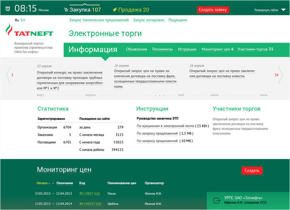The image size is (290, 210).
Task: Click the right carousel arrow
Action: click(280, 75)
